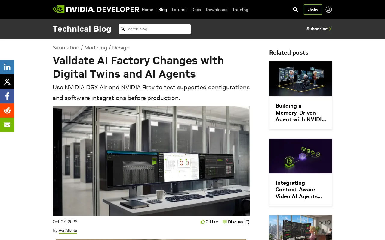Go to Home in top navigation

(147, 10)
